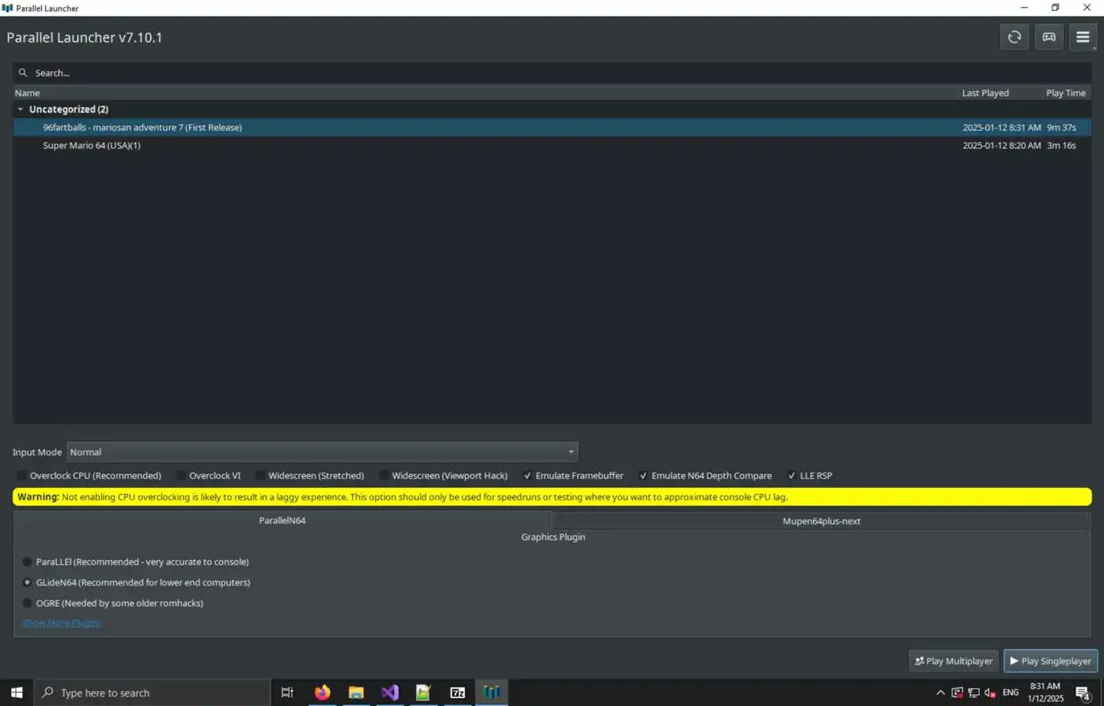Click the refresh ROM list icon
This screenshot has width=1104, height=706.
click(1014, 37)
